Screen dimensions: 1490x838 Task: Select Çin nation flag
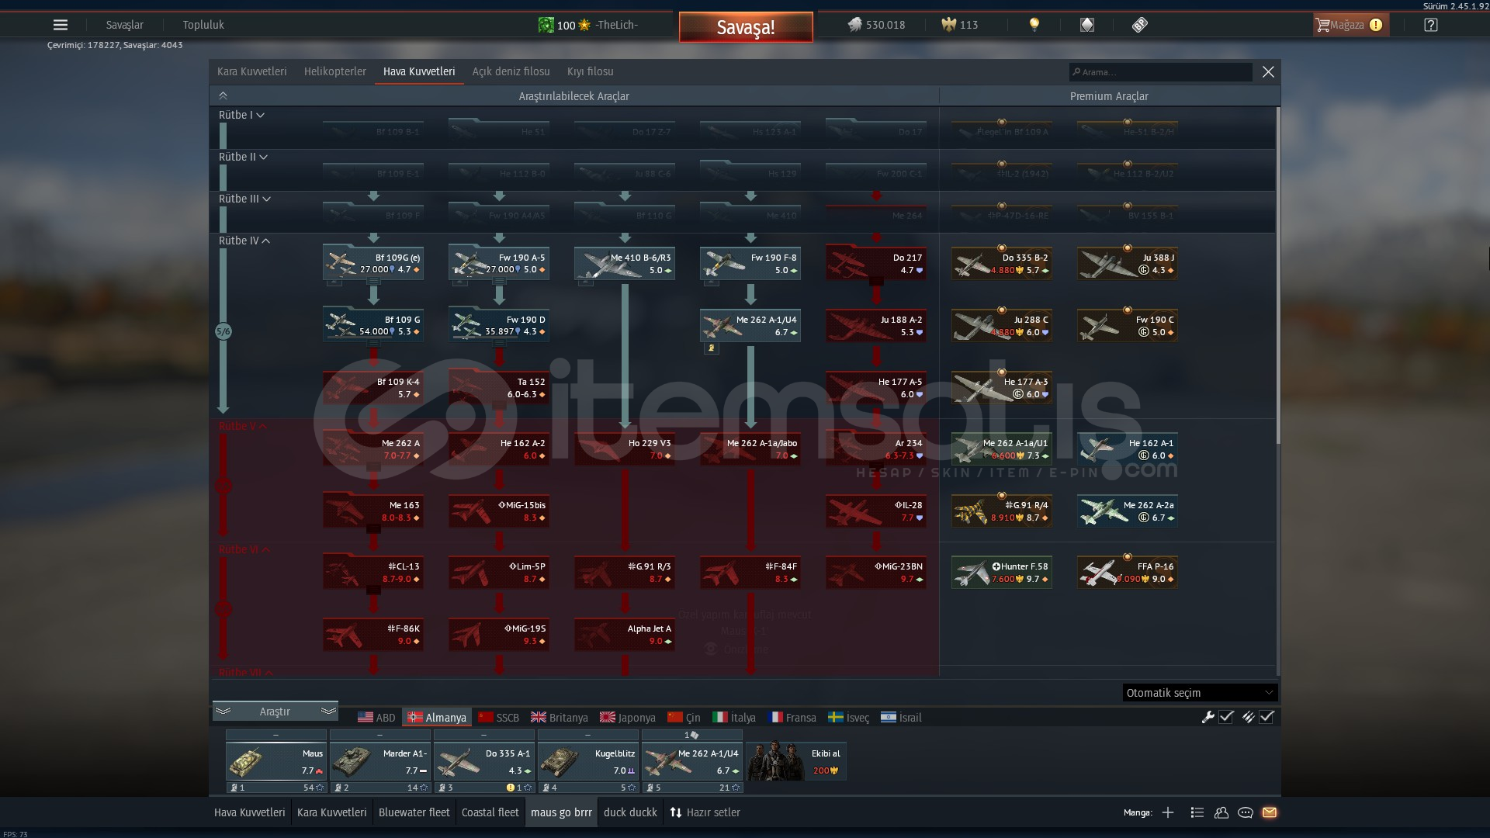pyautogui.click(x=684, y=718)
